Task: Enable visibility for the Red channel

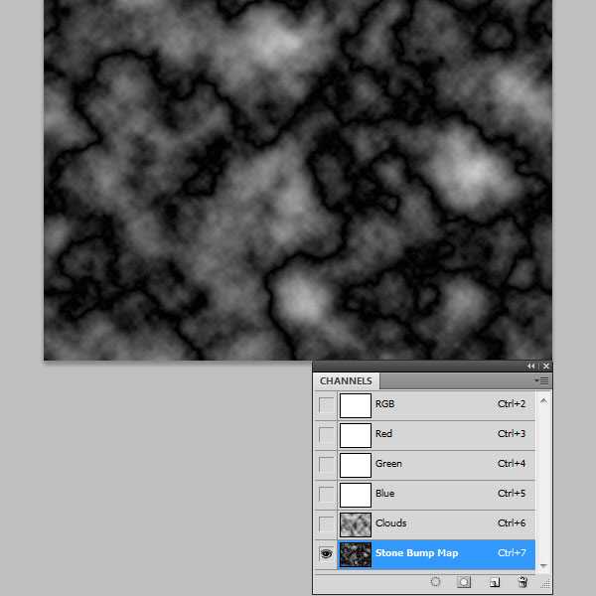Action: (x=326, y=434)
